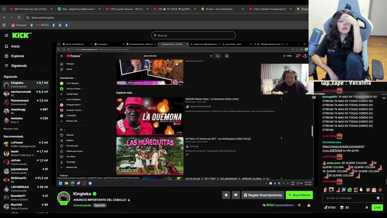
Task: Click YouTube search magnifier button
Action: point(217,56)
